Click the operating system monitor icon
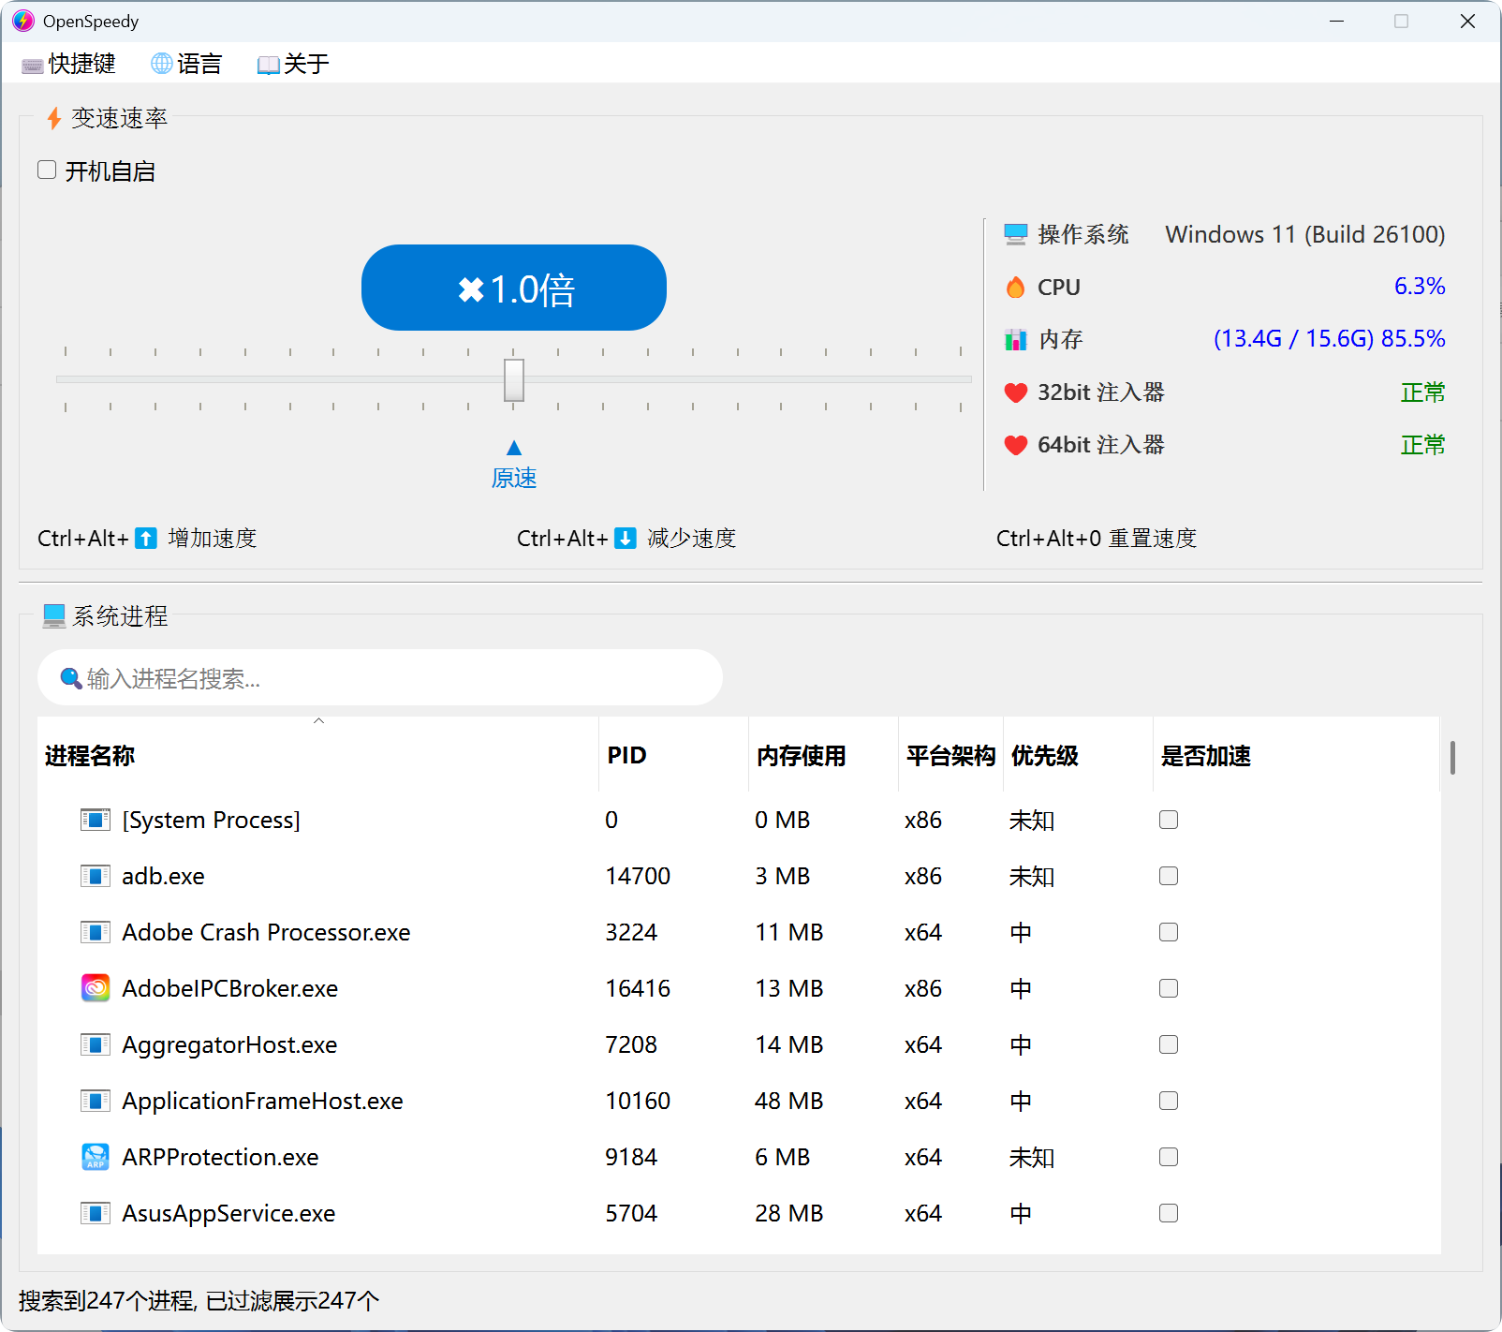This screenshot has height=1332, width=1502. point(1015,234)
